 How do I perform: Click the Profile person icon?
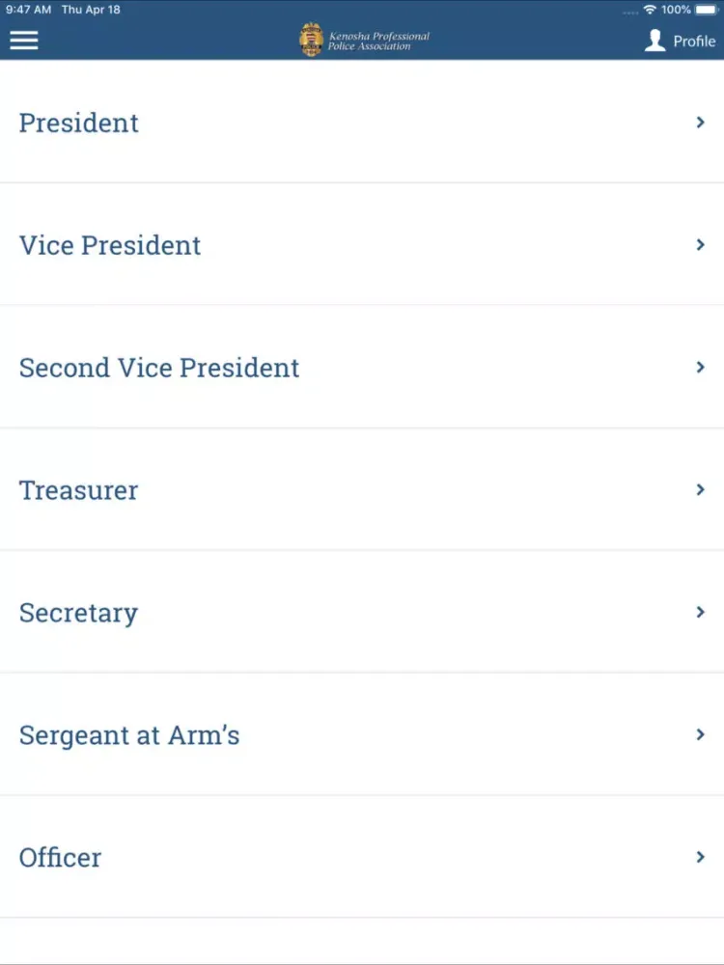(655, 41)
